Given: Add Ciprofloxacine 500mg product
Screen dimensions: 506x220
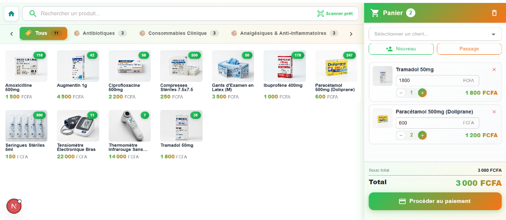Looking at the screenshot, I should click(x=130, y=74).
